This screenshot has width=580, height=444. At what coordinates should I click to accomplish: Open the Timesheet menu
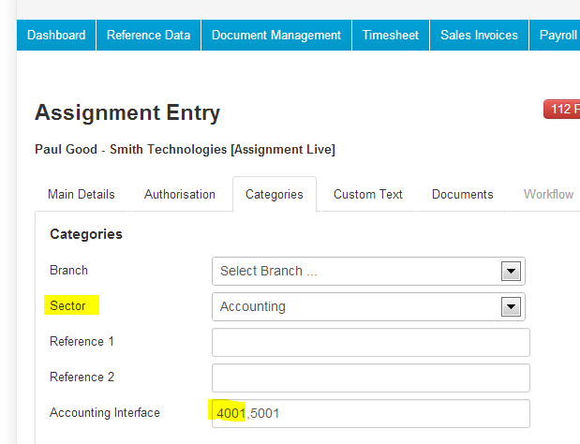[391, 35]
